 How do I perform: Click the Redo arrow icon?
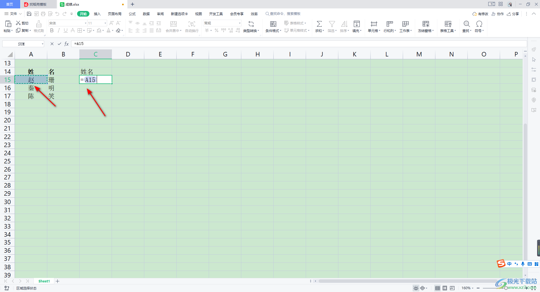click(65, 14)
